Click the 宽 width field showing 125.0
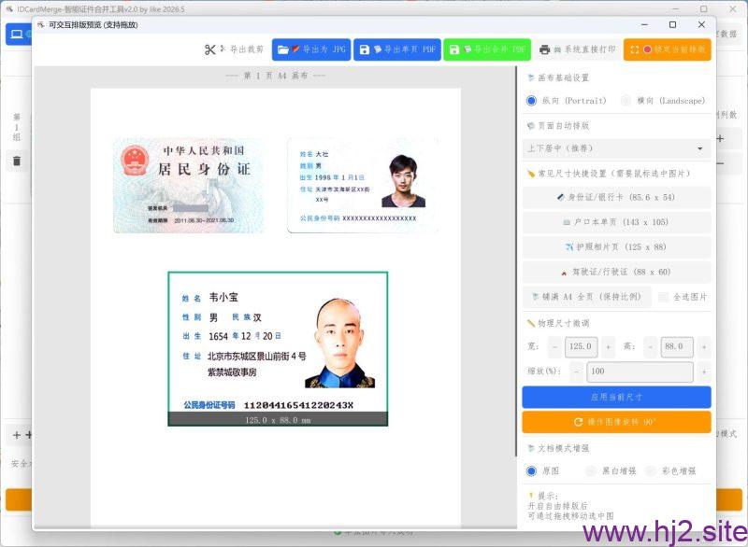 pos(581,347)
